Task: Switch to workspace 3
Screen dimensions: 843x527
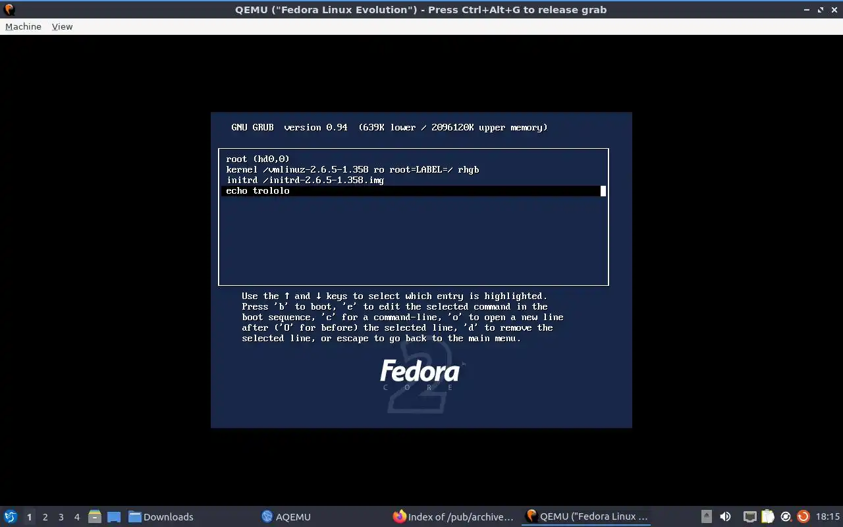Action: (61, 516)
